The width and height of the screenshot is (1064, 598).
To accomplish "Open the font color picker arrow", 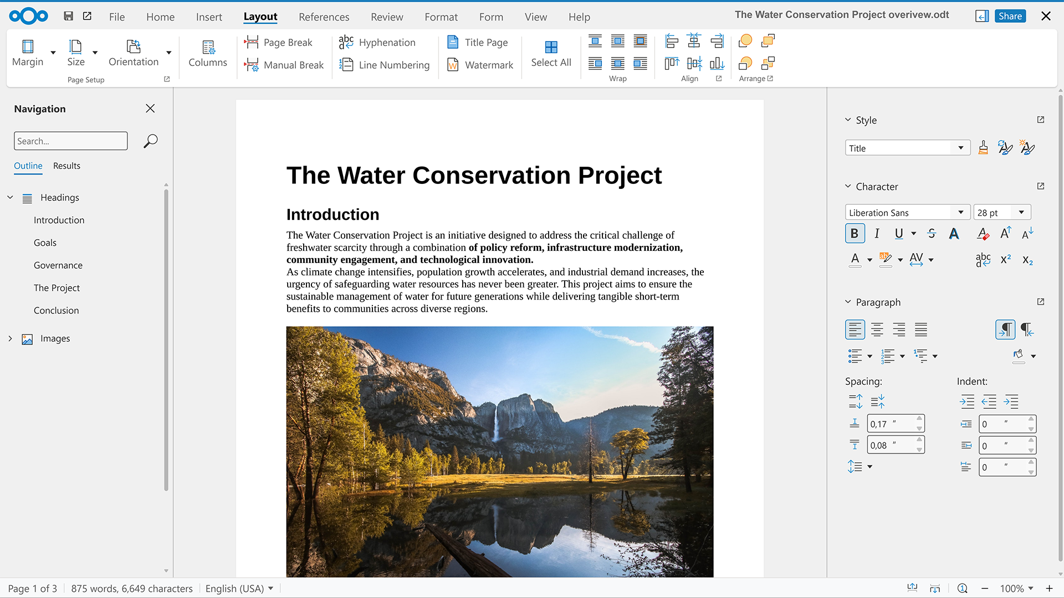I will point(869,260).
